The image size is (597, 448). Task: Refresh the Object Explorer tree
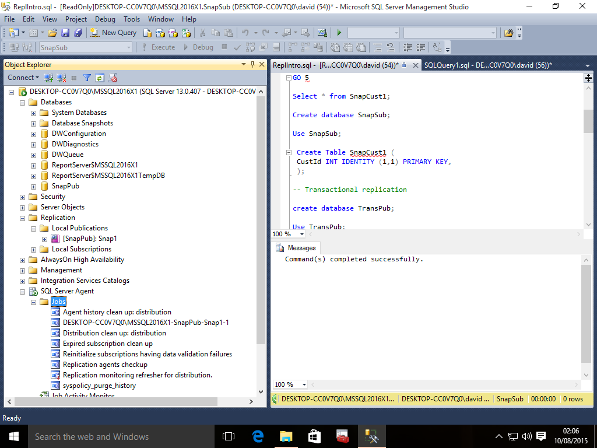(x=100, y=78)
